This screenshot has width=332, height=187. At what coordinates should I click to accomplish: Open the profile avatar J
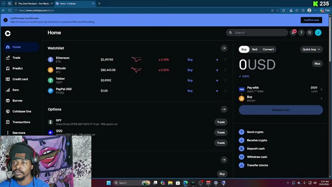pyautogui.click(x=318, y=33)
